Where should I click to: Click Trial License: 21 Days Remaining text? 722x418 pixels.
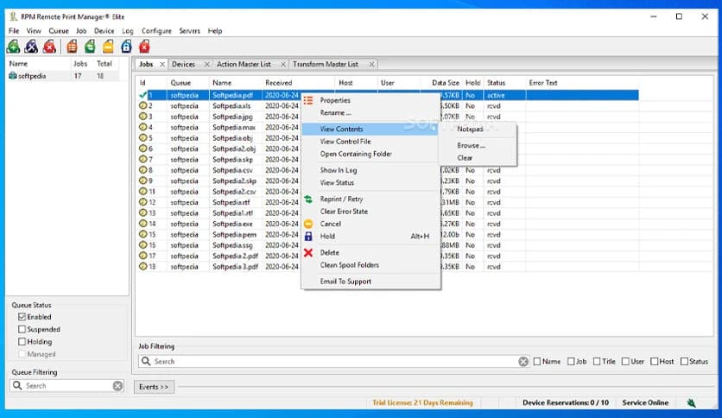422,402
